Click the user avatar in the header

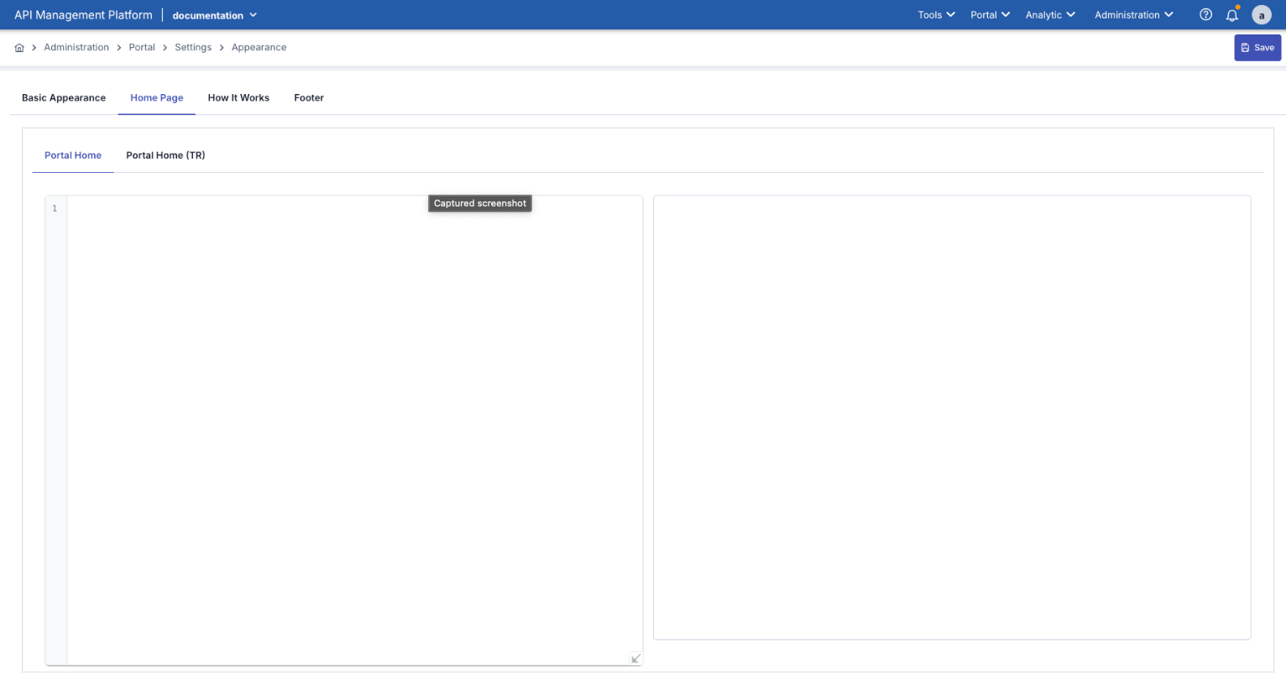[1261, 15]
